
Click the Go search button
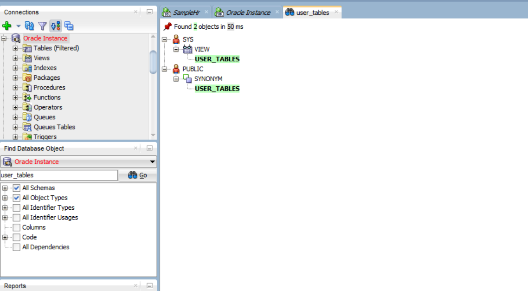pos(137,175)
